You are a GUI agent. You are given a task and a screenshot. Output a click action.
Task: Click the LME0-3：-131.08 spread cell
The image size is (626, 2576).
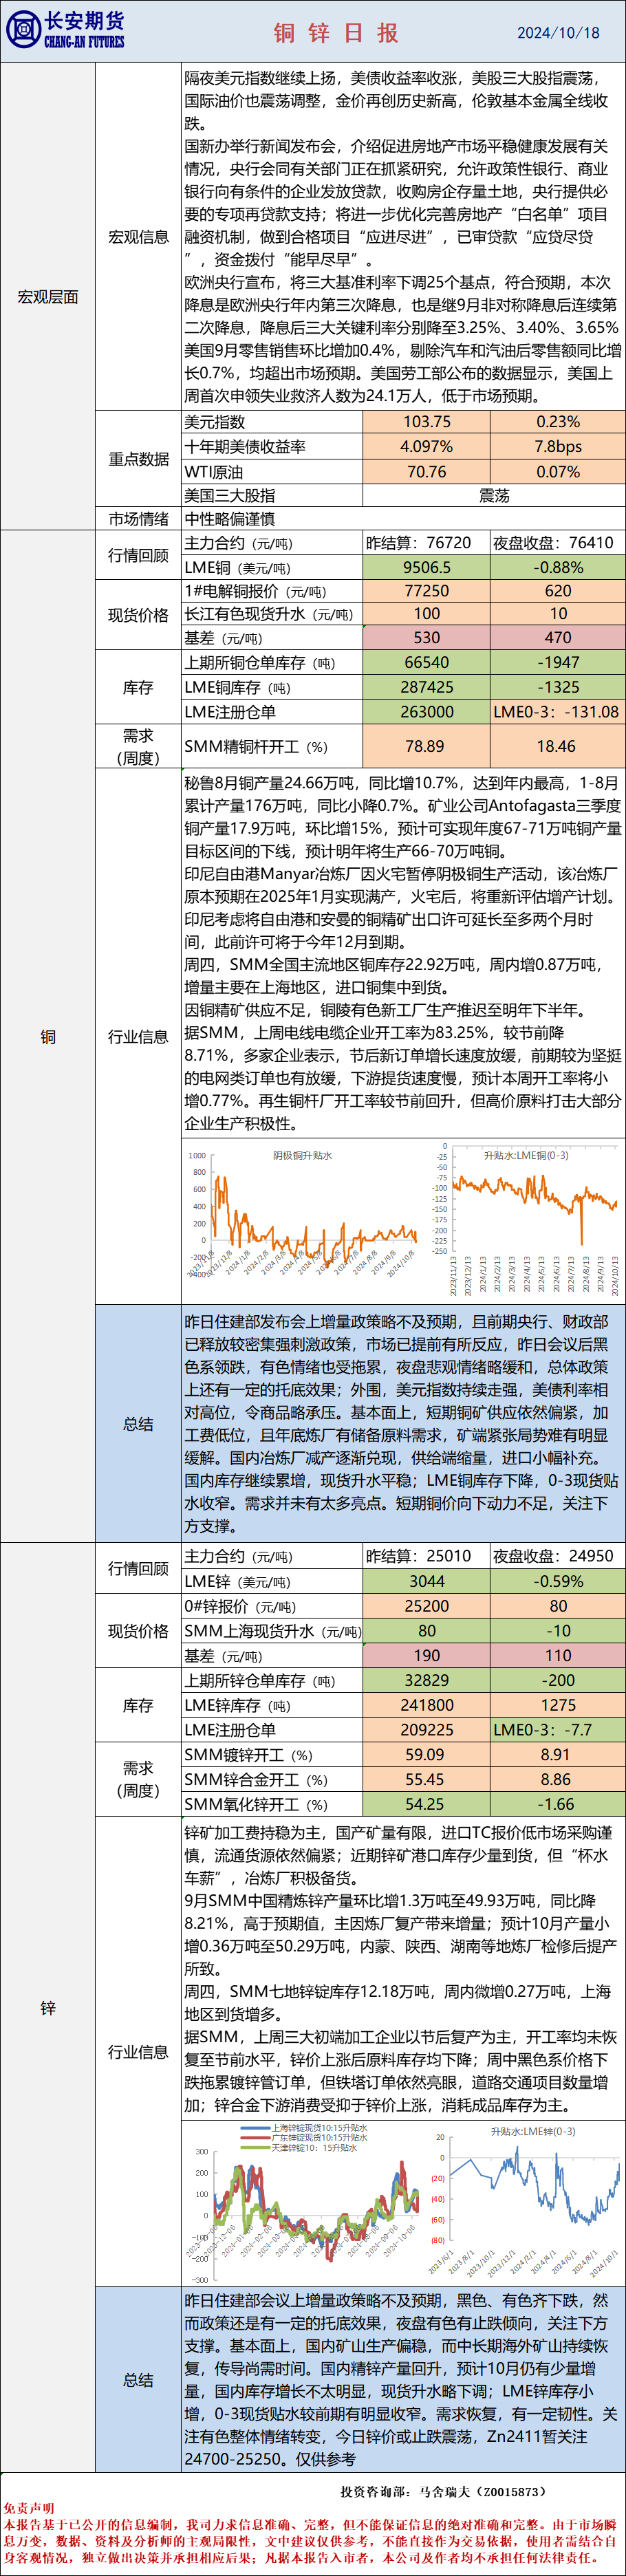[558, 712]
